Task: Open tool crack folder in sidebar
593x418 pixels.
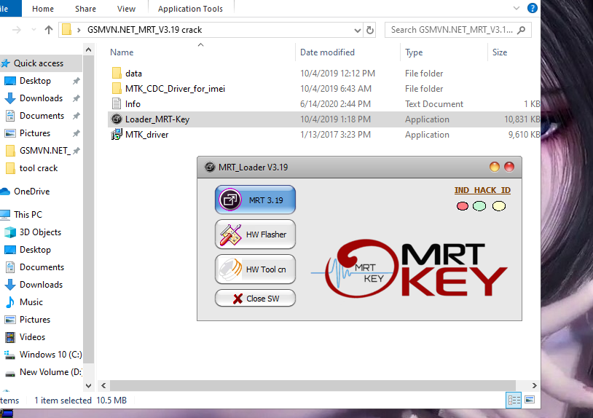Action: (x=39, y=168)
